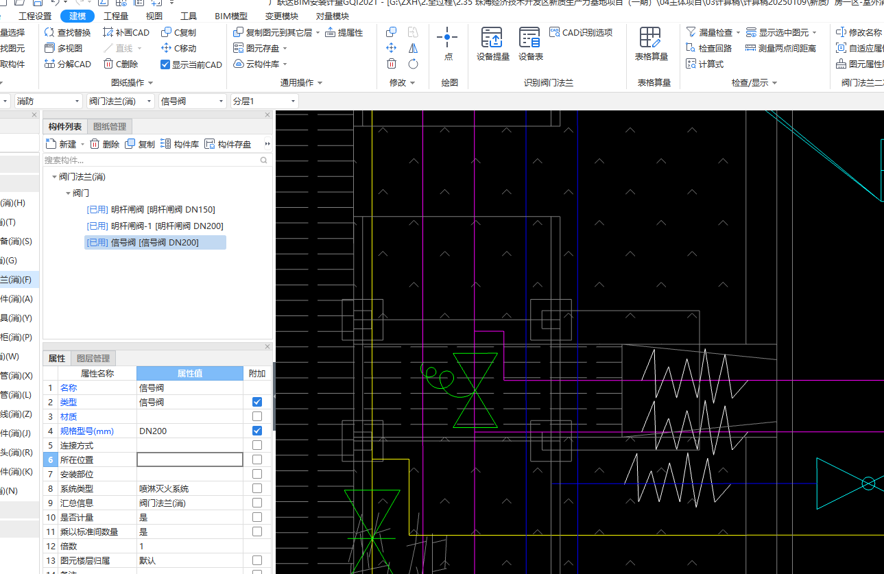Open the 图纸管理 tab
This screenshot has width=884, height=574.
click(110, 126)
